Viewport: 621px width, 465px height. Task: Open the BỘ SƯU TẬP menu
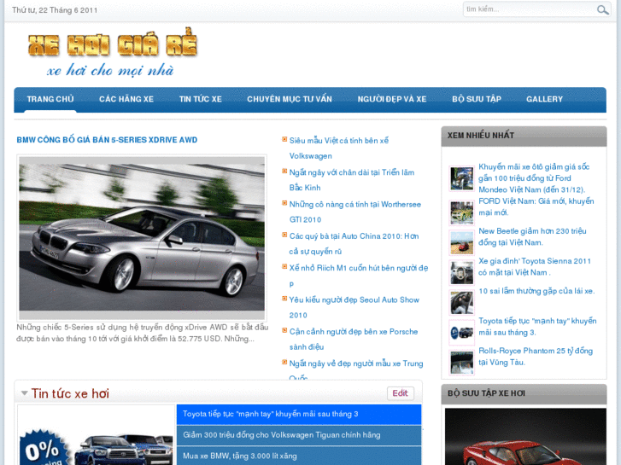pos(477,99)
